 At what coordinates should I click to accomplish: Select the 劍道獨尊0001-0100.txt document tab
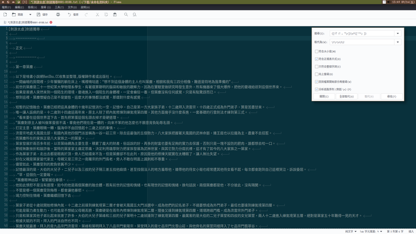coord(28,23)
